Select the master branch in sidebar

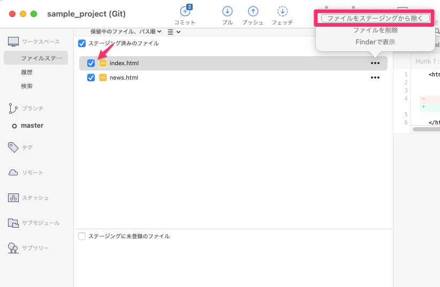pos(32,126)
